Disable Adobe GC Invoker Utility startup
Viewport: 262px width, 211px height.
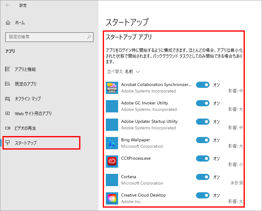coord(203,103)
